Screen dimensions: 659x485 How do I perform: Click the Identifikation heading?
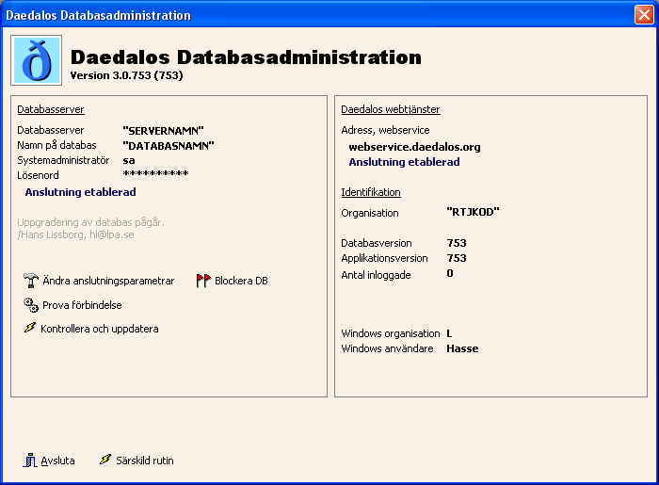(371, 192)
